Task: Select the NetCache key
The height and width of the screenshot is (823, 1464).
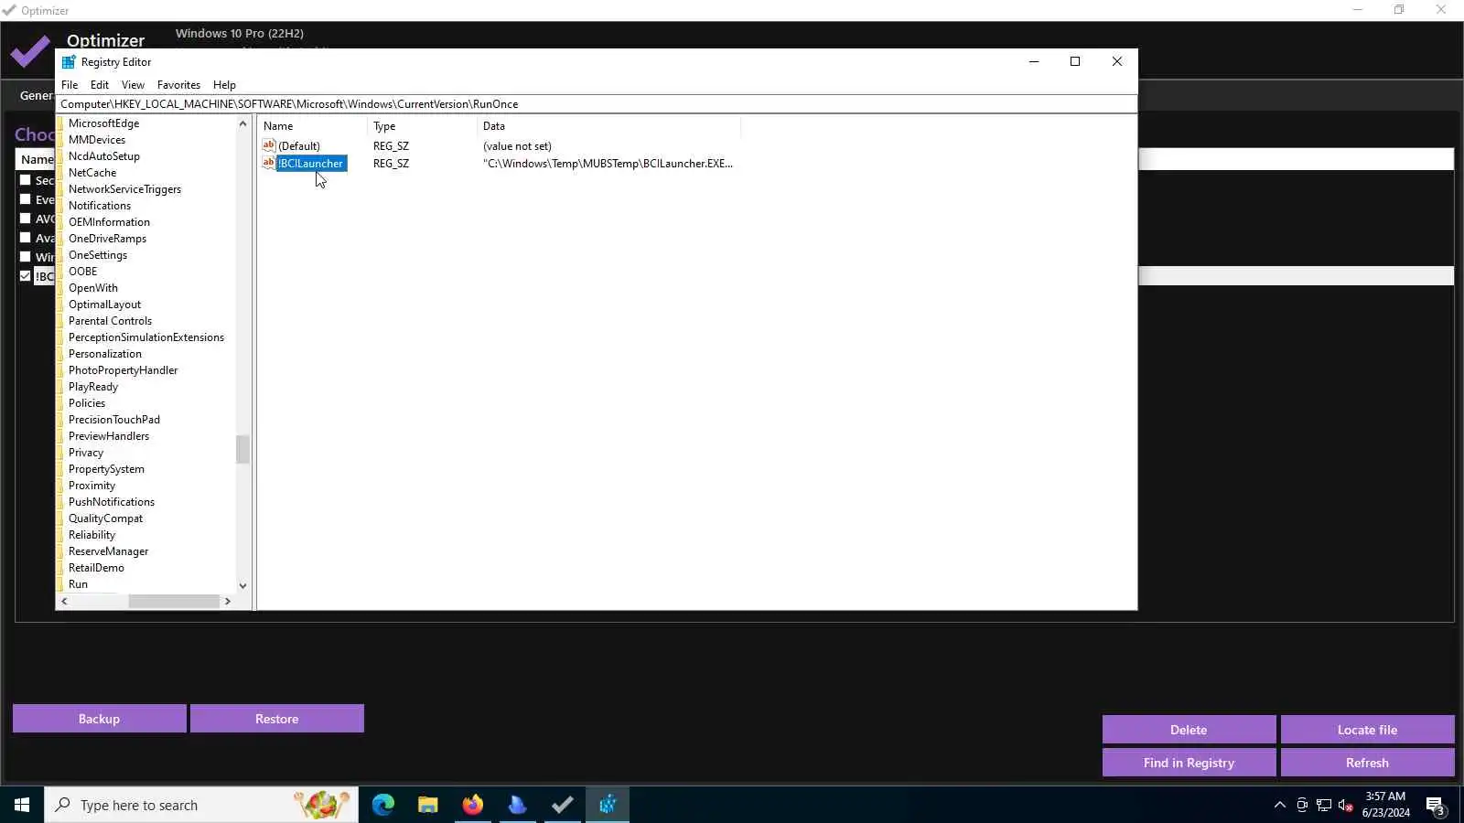Action: click(x=92, y=173)
